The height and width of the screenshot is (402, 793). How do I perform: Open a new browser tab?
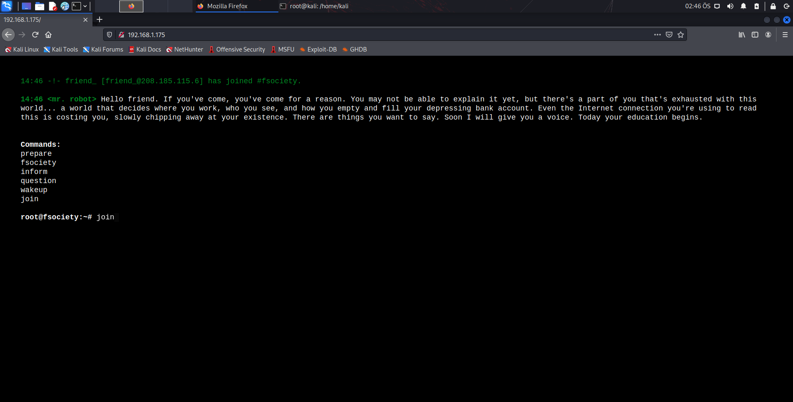click(100, 19)
